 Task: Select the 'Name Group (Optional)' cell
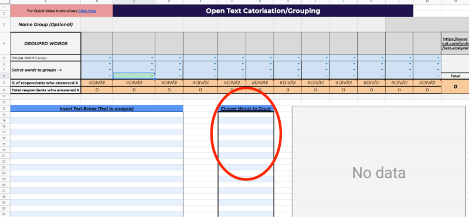point(45,25)
